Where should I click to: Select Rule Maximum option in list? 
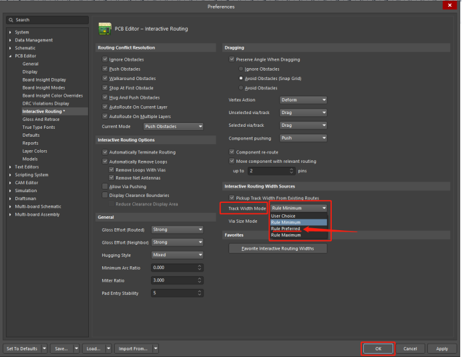[286, 235]
